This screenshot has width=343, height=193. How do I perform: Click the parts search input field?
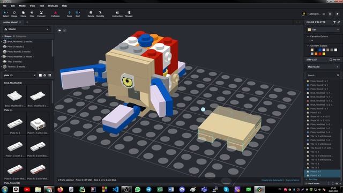coord(19,75)
